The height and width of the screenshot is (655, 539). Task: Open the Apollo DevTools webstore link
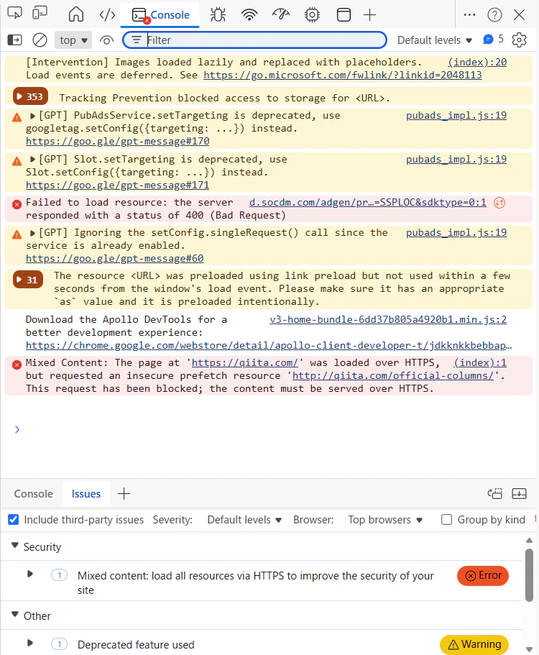tap(269, 346)
